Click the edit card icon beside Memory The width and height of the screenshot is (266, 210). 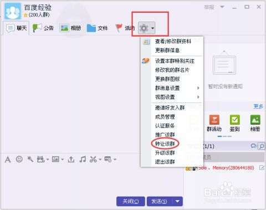(x=262, y=167)
